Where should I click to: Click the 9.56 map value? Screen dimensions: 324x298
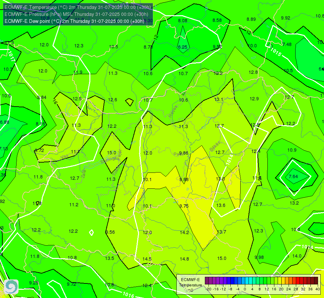[110, 232]
